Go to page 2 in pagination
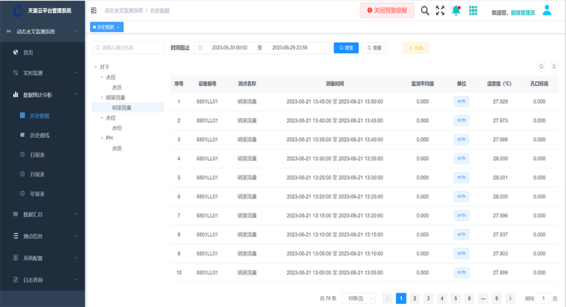 414,298
